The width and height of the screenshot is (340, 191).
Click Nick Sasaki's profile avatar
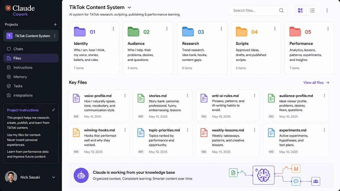pyautogui.click(x=11, y=177)
